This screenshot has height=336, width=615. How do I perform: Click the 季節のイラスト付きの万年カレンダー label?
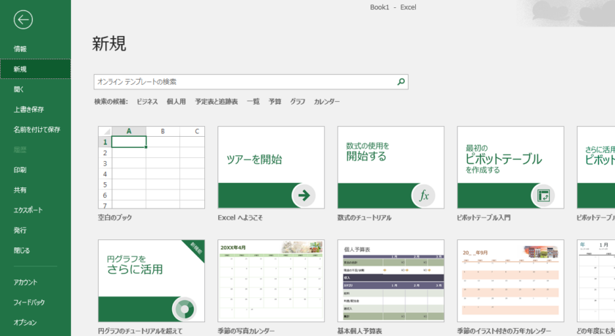point(504,332)
